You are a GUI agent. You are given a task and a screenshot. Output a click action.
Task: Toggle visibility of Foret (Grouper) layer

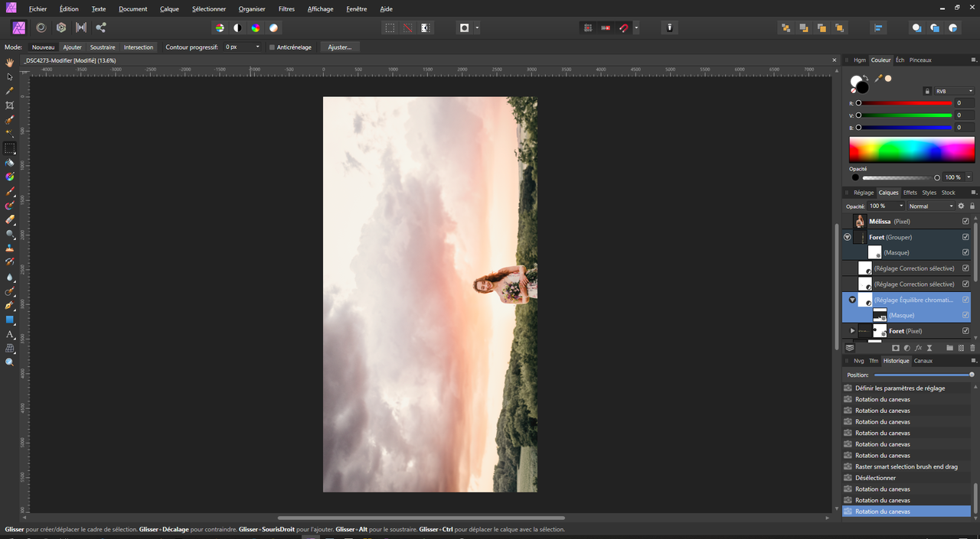[x=965, y=237]
